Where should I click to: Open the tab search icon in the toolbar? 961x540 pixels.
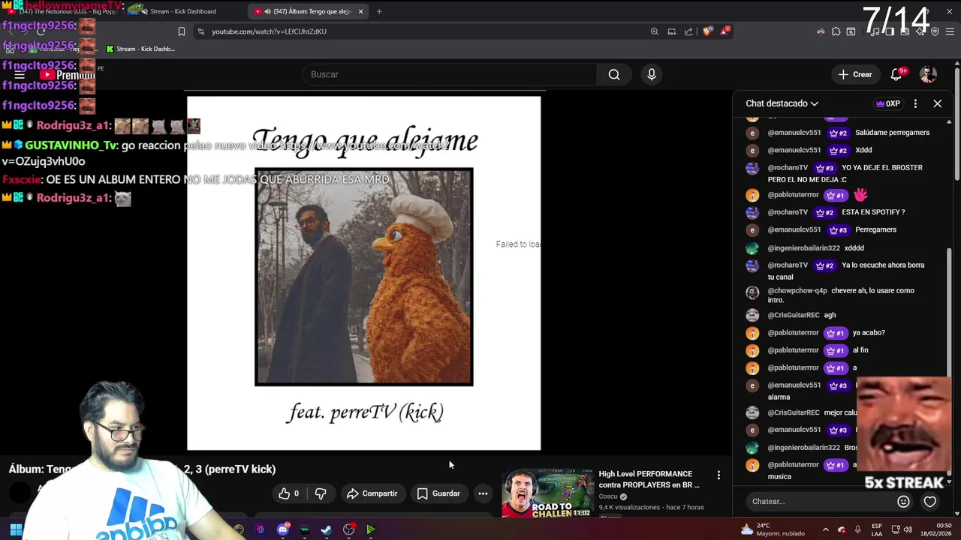click(851, 31)
